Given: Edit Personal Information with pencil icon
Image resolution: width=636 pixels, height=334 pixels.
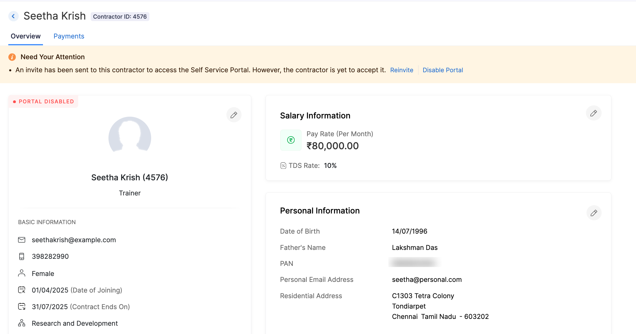Looking at the screenshot, I should point(594,213).
